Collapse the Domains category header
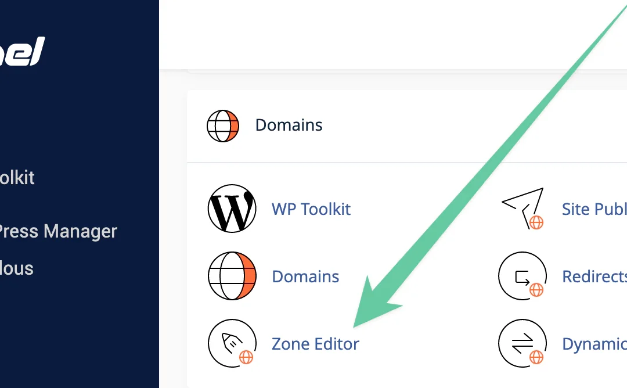The image size is (627, 388). tap(289, 124)
